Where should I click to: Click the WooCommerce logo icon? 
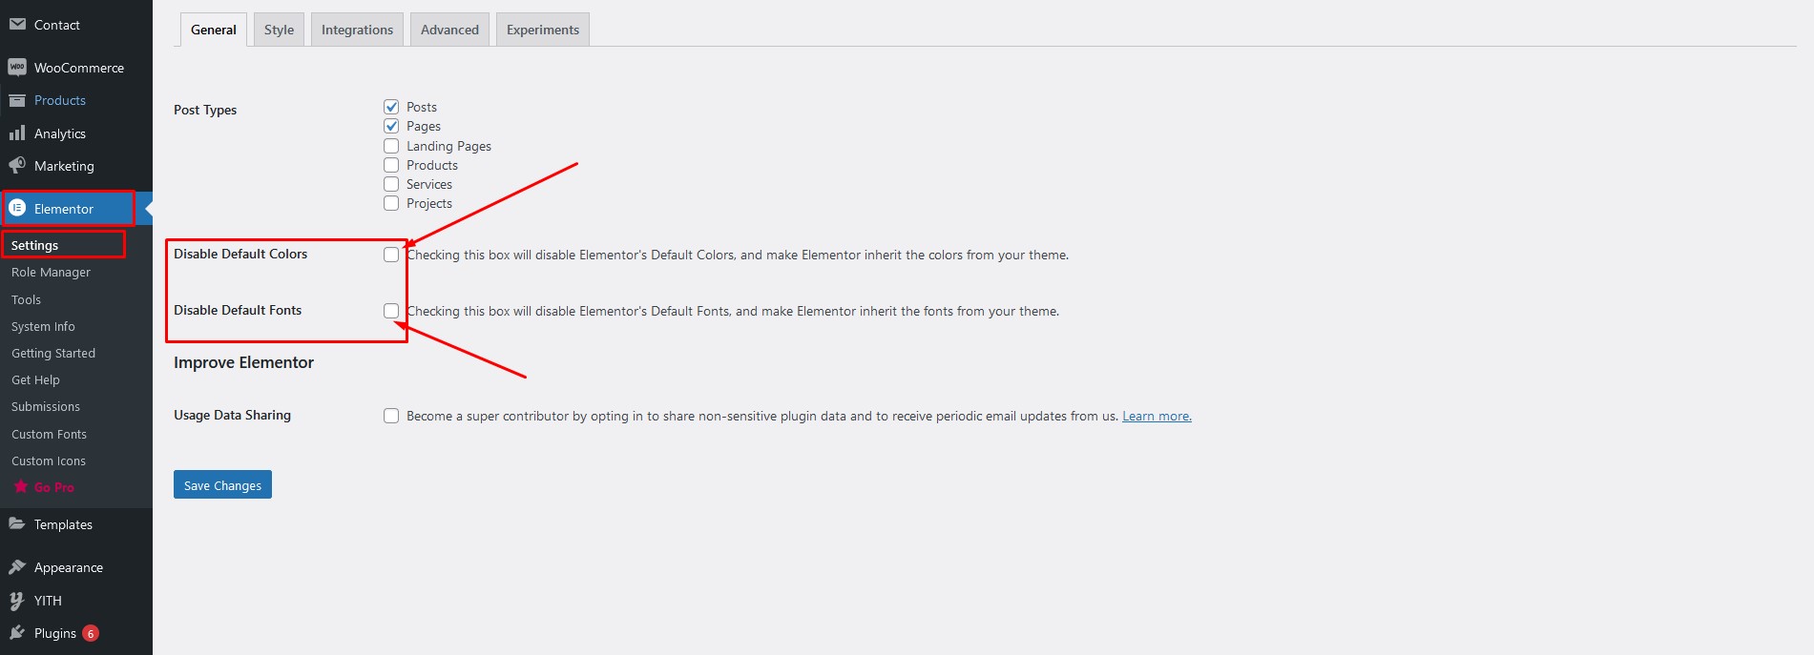(x=17, y=68)
